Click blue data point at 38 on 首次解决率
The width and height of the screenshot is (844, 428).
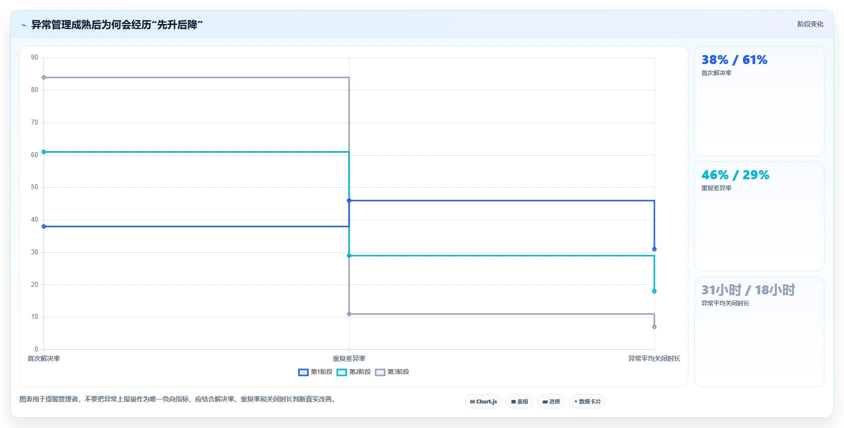(x=44, y=226)
